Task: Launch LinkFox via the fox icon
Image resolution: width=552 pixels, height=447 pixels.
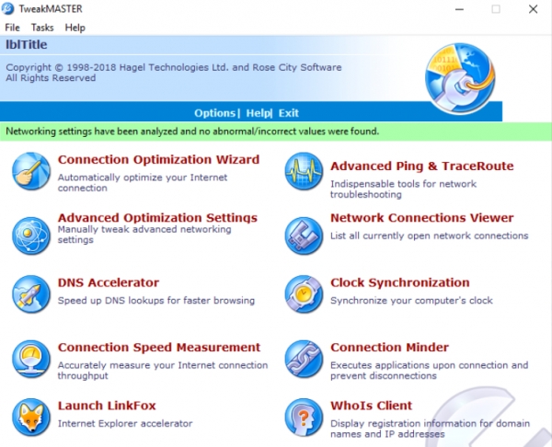Action: coord(30,417)
